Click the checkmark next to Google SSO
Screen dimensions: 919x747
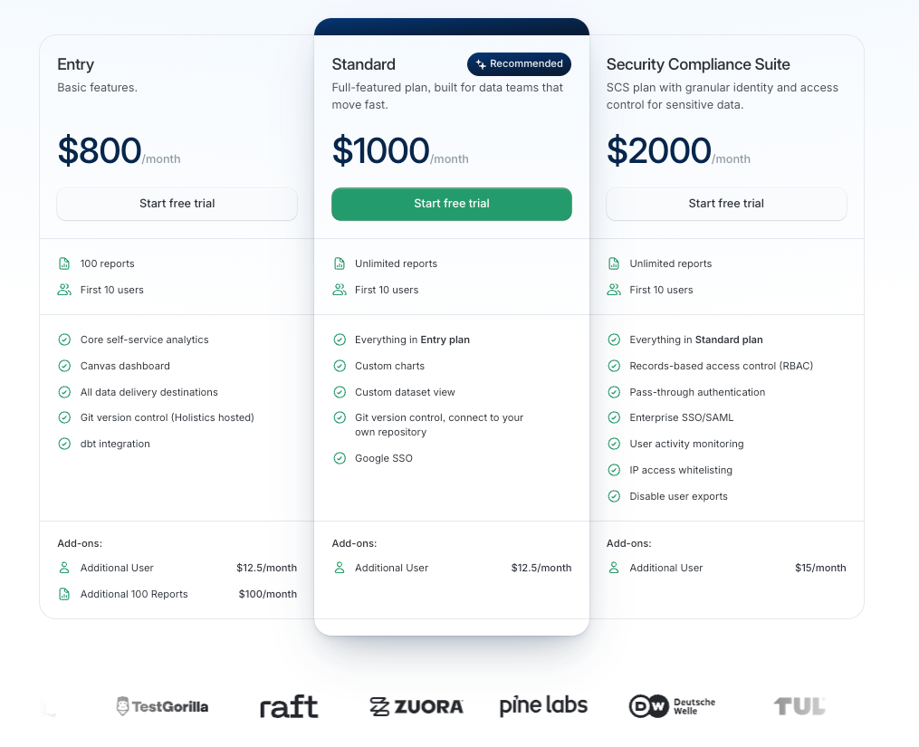(340, 458)
